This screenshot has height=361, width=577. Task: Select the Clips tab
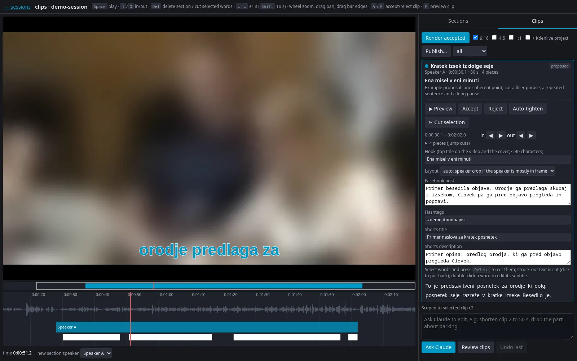pyautogui.click(x=537, y=21)
